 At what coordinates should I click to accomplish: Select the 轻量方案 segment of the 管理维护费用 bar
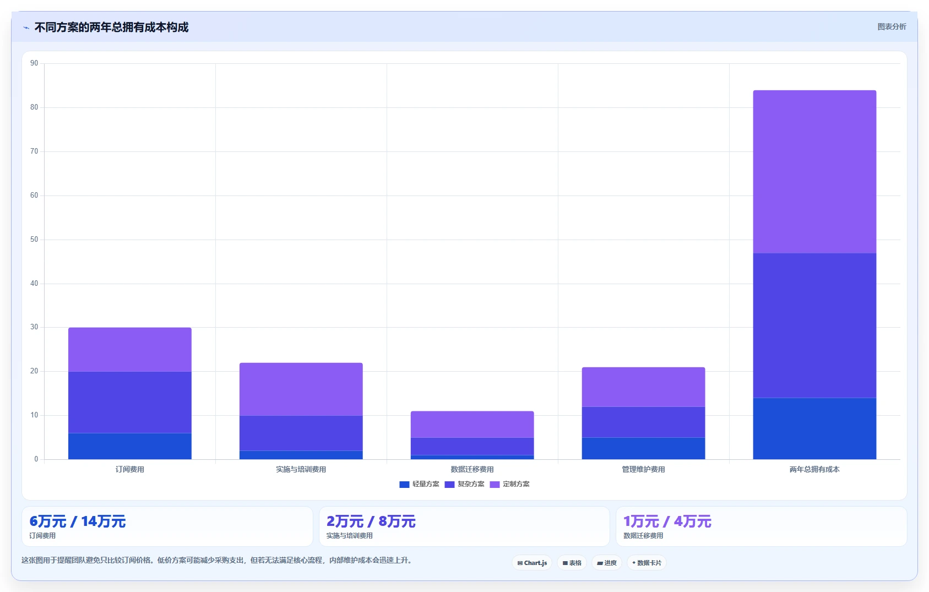click(644, 448)
